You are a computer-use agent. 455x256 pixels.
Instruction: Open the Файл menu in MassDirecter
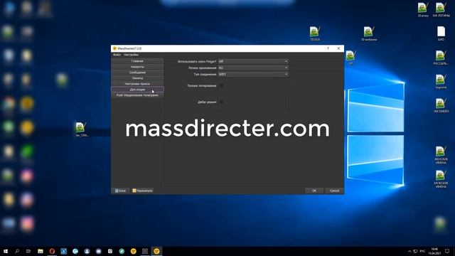tap(117, 55)
